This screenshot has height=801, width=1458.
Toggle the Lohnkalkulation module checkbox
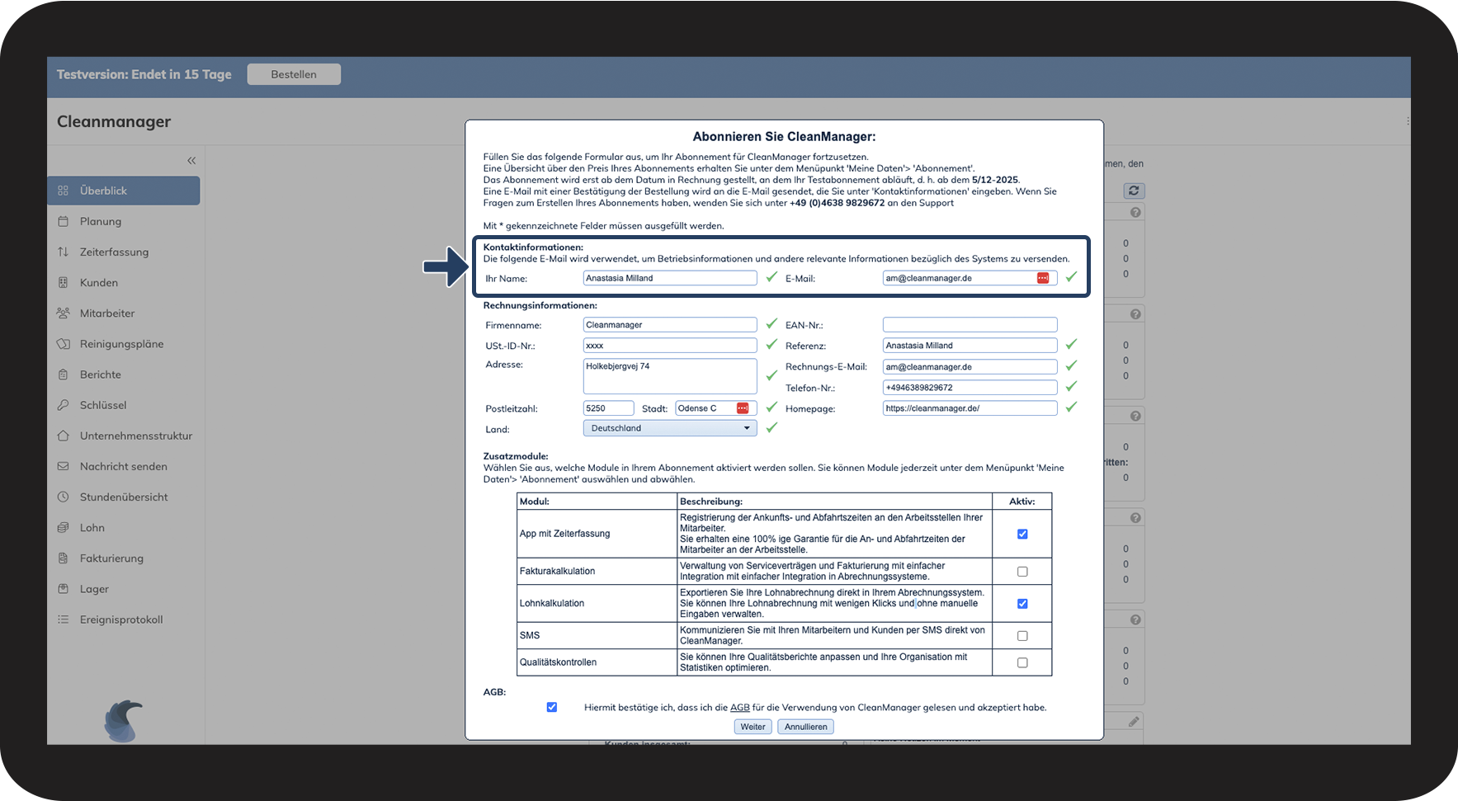1022,604
